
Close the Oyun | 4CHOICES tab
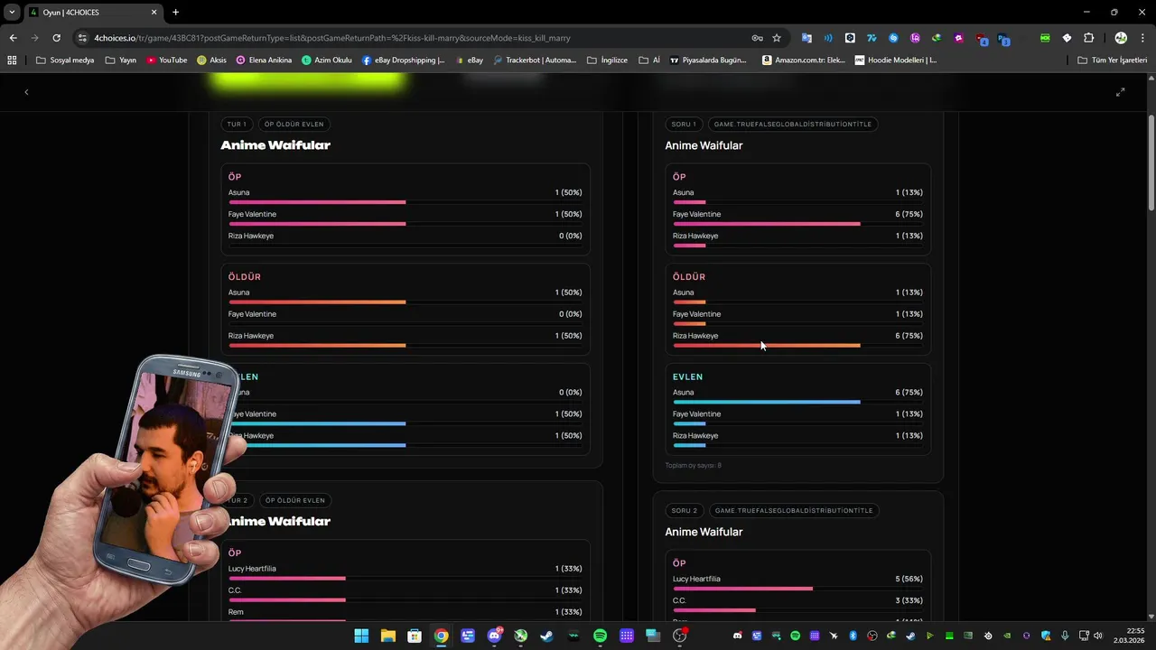(154, 13)
